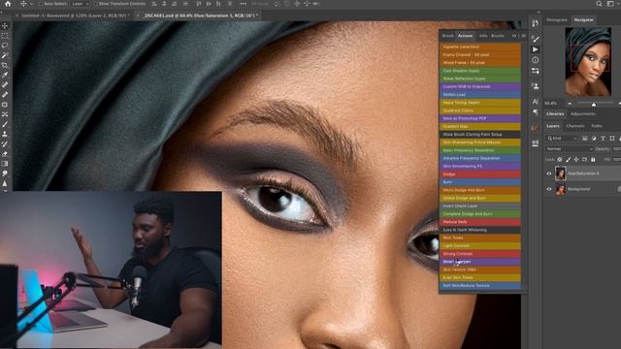The width and height of the screenshot is (621, 349).
Task: Open the search magnifier icon
Action: 599,4
